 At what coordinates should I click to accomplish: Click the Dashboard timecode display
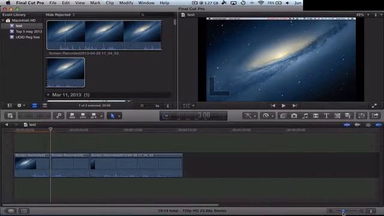pos(193,116)
